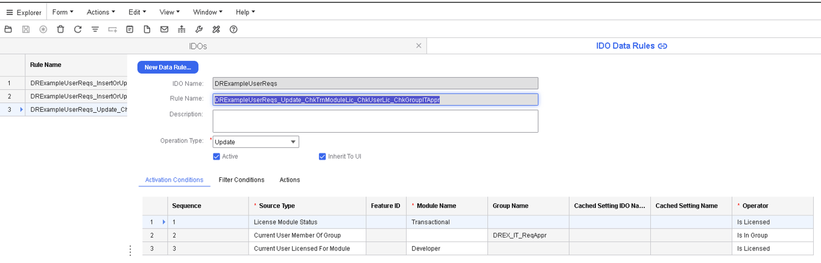Click the Group Name column header
Viewport: 821px width, 263px height.
(x=528, y=206)
